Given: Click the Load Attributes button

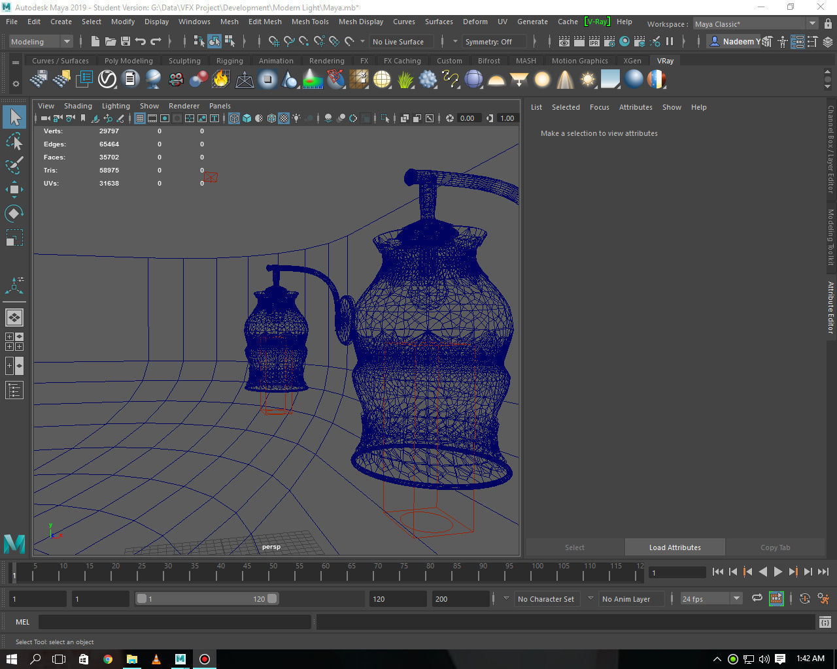Looking at the screenshot, I should click(x=675, y=547).
